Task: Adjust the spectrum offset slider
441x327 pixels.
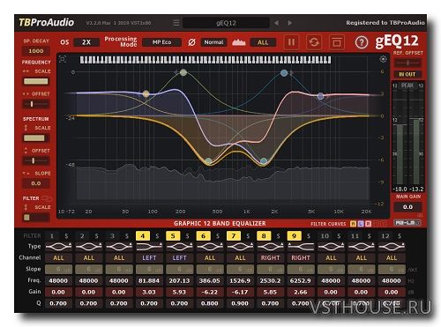Action: (36, 160)
